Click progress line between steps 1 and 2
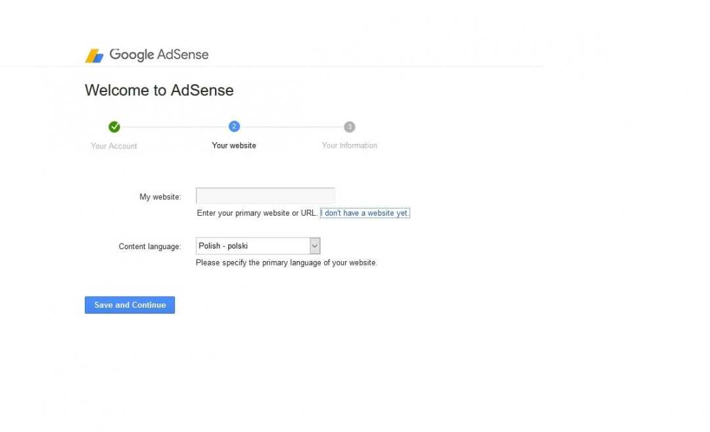 [x=174, y=127]
